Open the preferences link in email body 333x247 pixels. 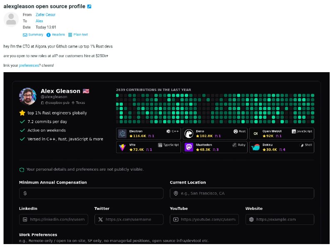[29, 65]
